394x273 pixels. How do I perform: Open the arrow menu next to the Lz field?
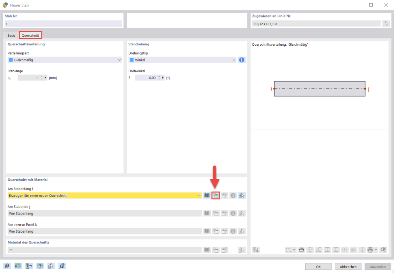tap(46, 78)
